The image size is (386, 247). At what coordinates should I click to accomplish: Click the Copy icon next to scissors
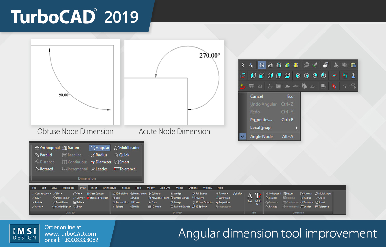tap(345, 65)
